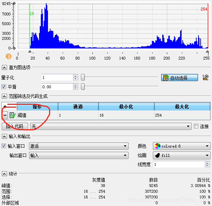The image size is (212, 206).
Task: Click the 平滑 0.00 input field
Action: click(57, 86)
